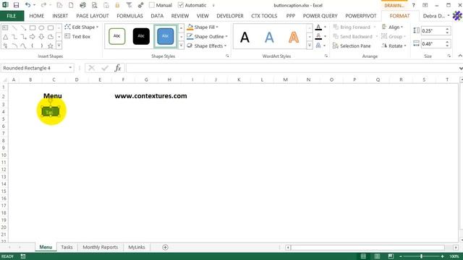This screenshot has height=260, width=463.
Task: Open the Align dropdown
Action: [x=392, y=27]
